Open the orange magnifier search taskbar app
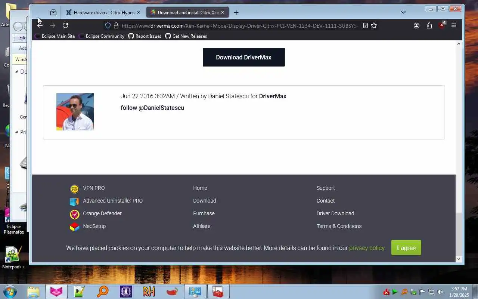 103,292
